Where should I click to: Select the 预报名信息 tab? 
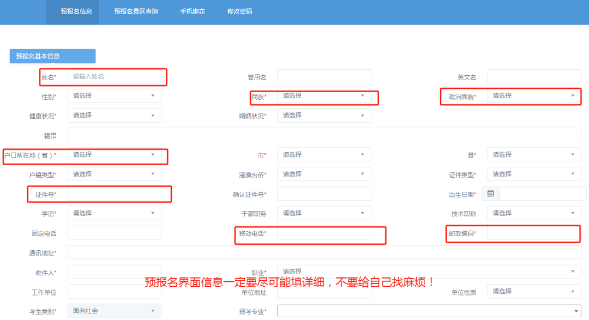point(73,11)
